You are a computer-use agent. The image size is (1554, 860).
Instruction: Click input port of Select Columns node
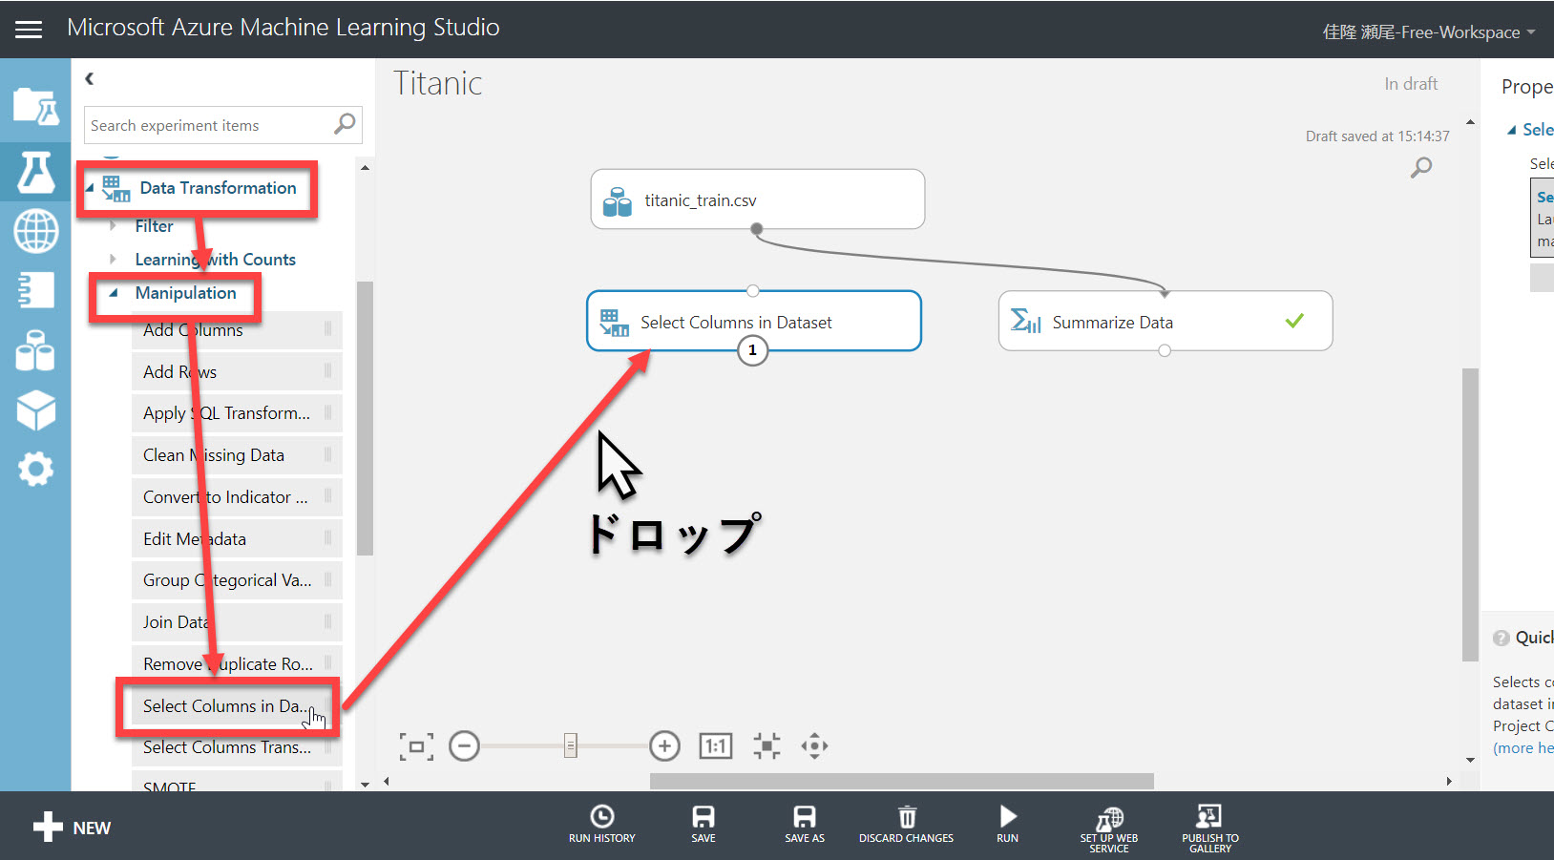tap(752, 290)
